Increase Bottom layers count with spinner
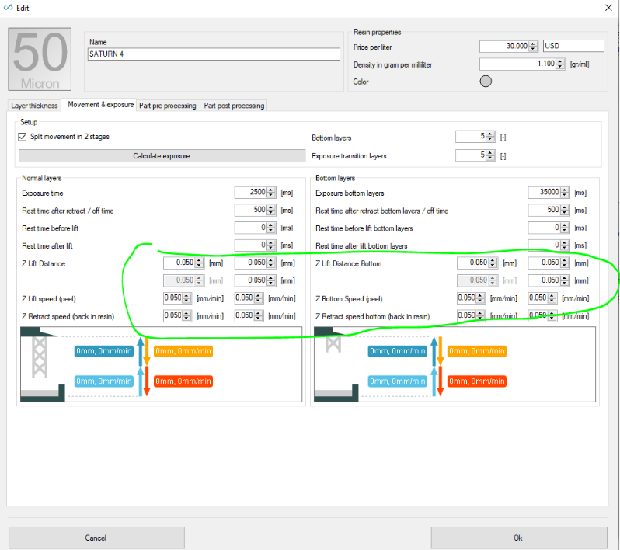 (490, 134)
